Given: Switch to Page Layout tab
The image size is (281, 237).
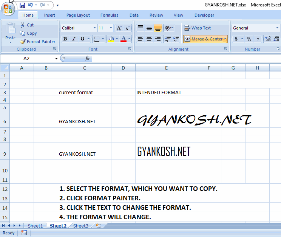Looking at the screenshot, I should (78, 15).
